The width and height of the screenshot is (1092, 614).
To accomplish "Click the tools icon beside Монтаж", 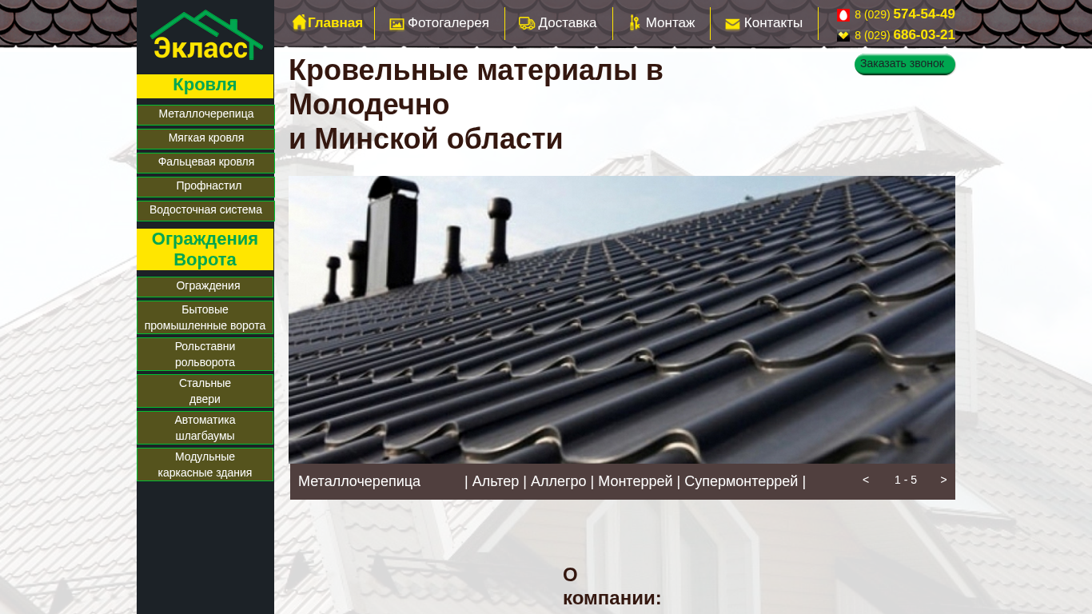I will click(x=635, y=23).
